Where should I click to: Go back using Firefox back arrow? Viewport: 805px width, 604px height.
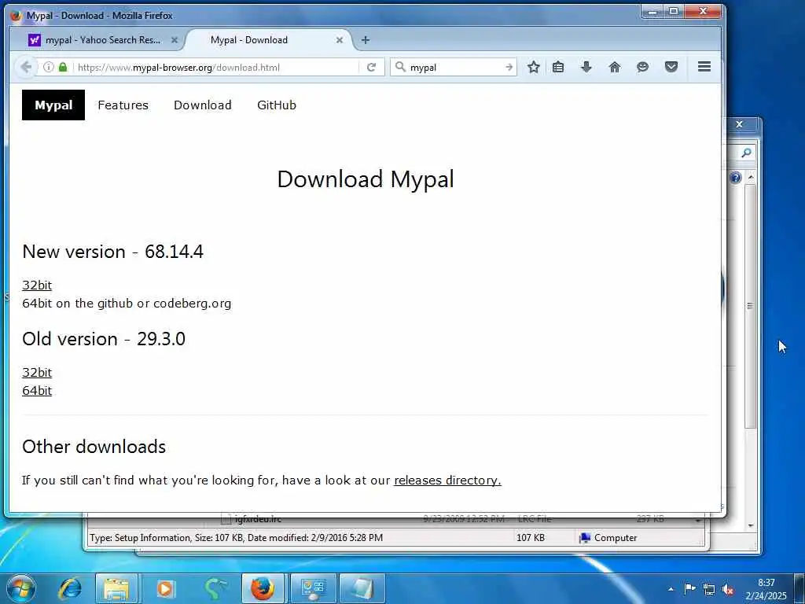coord(26,67)
